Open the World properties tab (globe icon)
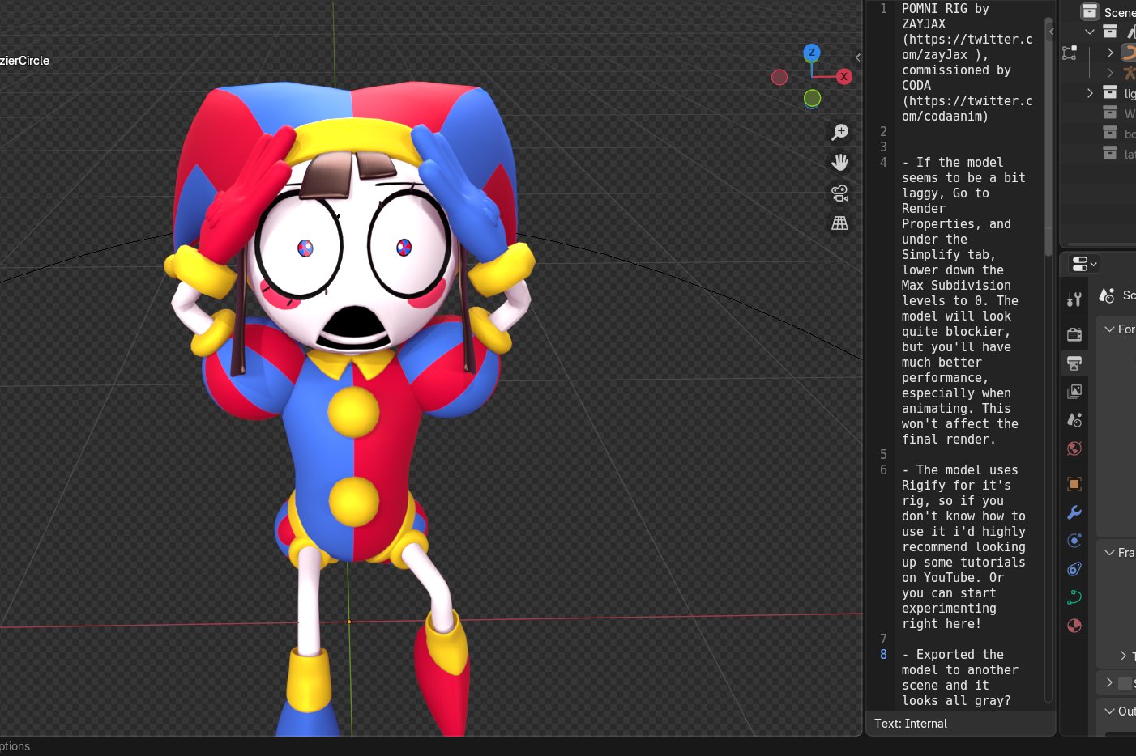 1074,448
